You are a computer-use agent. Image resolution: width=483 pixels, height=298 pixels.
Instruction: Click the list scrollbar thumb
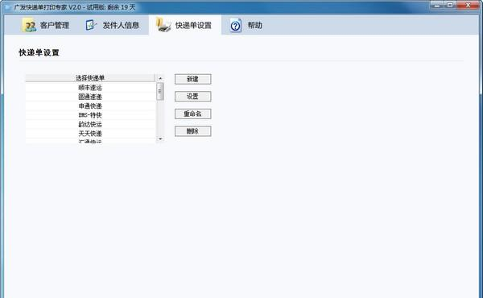[160, 91]
